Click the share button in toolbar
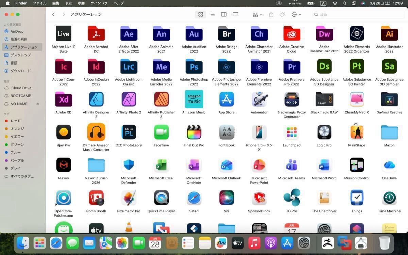Screen dimensions: 408x255 point(271,14)
